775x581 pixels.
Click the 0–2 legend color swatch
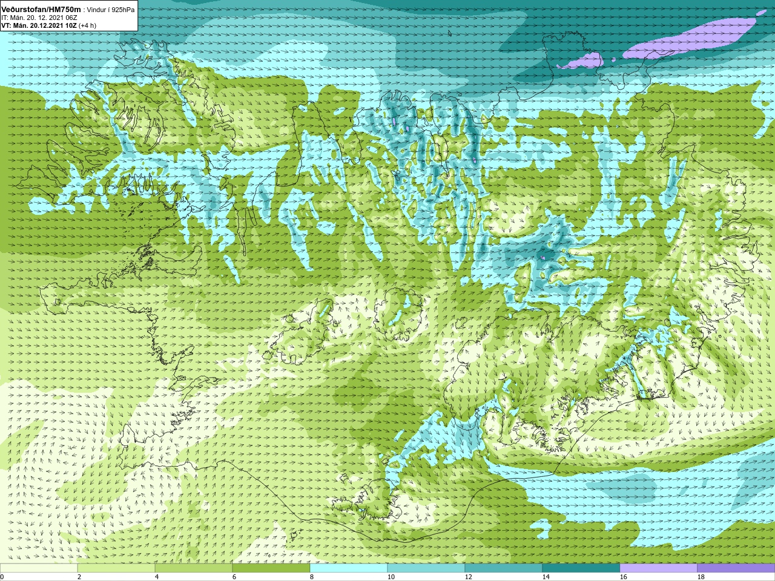point(39,568)
